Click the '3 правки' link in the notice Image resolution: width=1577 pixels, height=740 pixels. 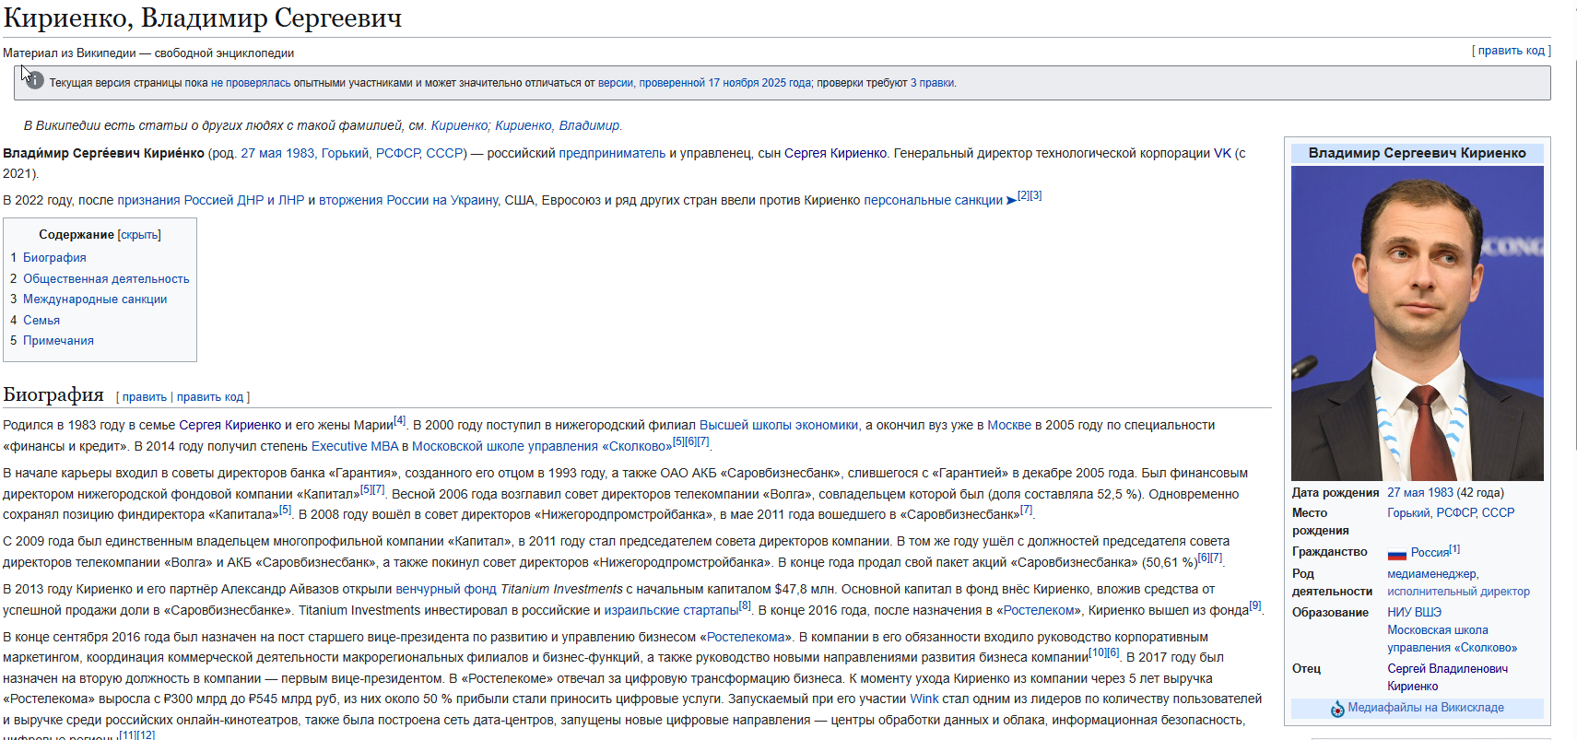[x=932, y=83]
